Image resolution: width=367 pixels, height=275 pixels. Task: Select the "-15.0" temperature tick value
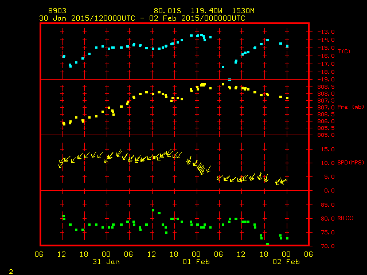[326, 48]
